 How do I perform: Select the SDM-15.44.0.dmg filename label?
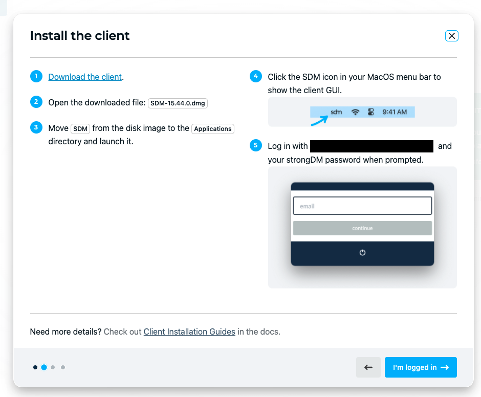pos(178,103)
